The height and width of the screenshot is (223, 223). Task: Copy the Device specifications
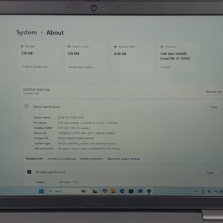pos(213,107)
